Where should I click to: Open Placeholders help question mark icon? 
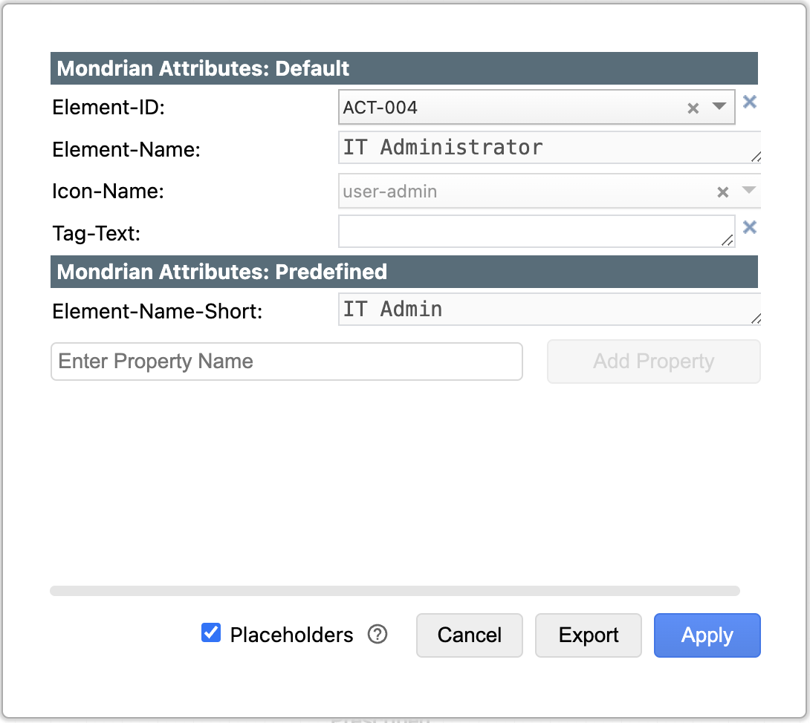tap(378, 635)
